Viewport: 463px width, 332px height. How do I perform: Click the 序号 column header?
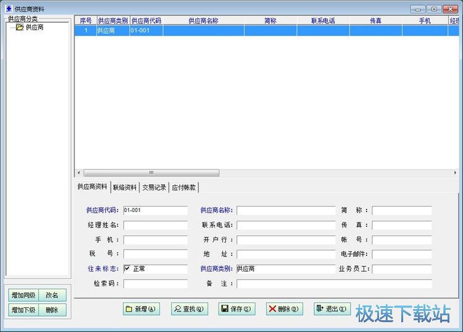(x=86, y=20)
